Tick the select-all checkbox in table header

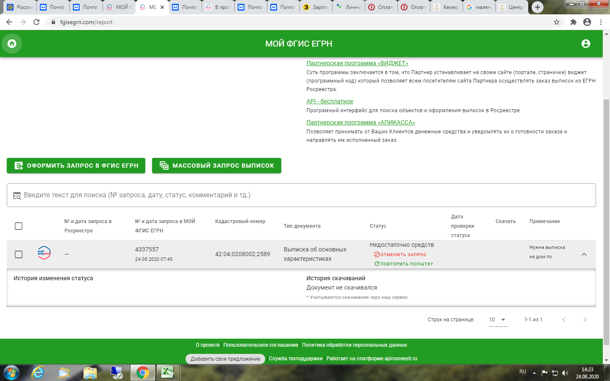coord(19,226)
